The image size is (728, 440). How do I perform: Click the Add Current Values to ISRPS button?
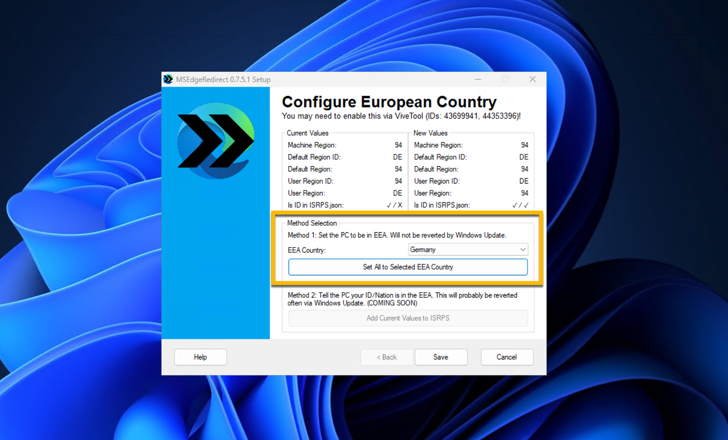[408, 318]
